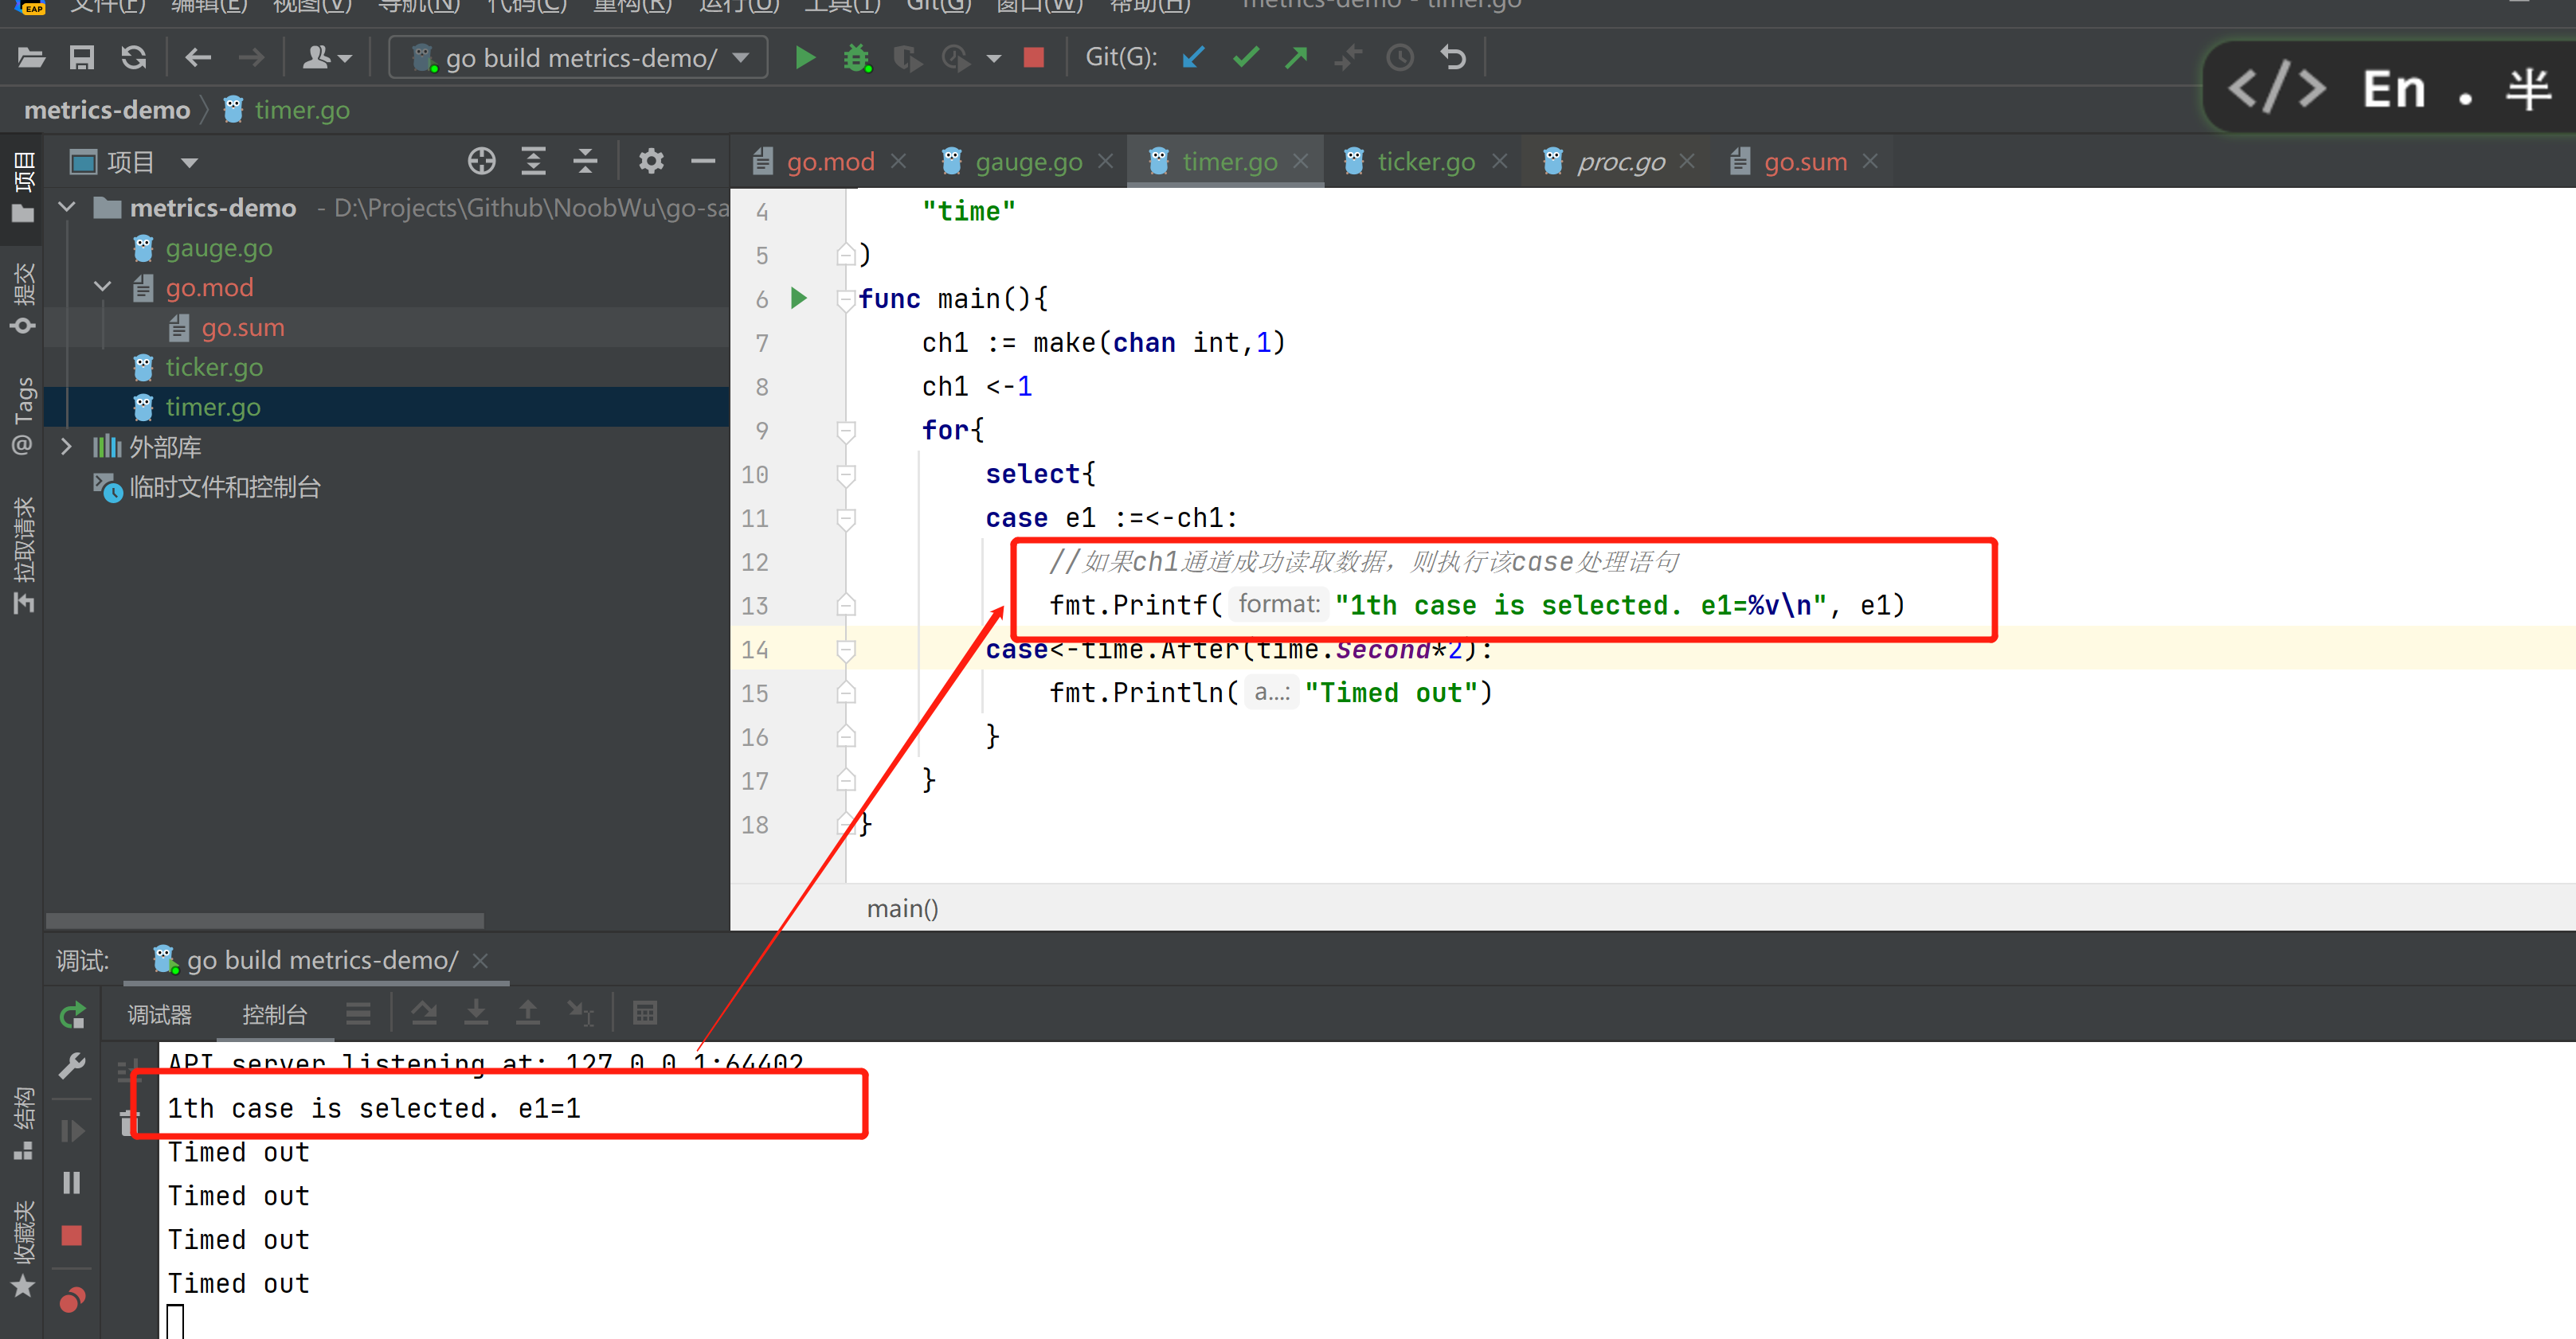The width and height of the screenshot is (2576, 1339).
Task: Select gauge.go in the project tree
Action: [218, 248]
